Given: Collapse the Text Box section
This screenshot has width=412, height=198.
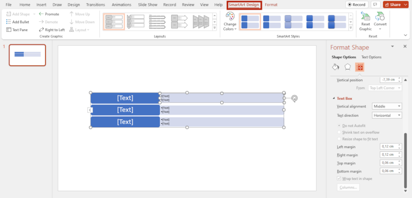Looking at the screenshot, I should pos(334,99).
